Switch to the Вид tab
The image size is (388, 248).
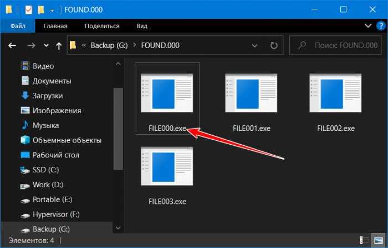142,26
